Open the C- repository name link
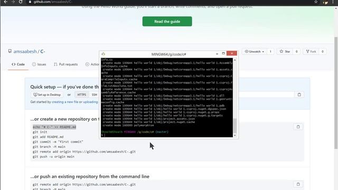Screen dimensions: 338x190 42,52
